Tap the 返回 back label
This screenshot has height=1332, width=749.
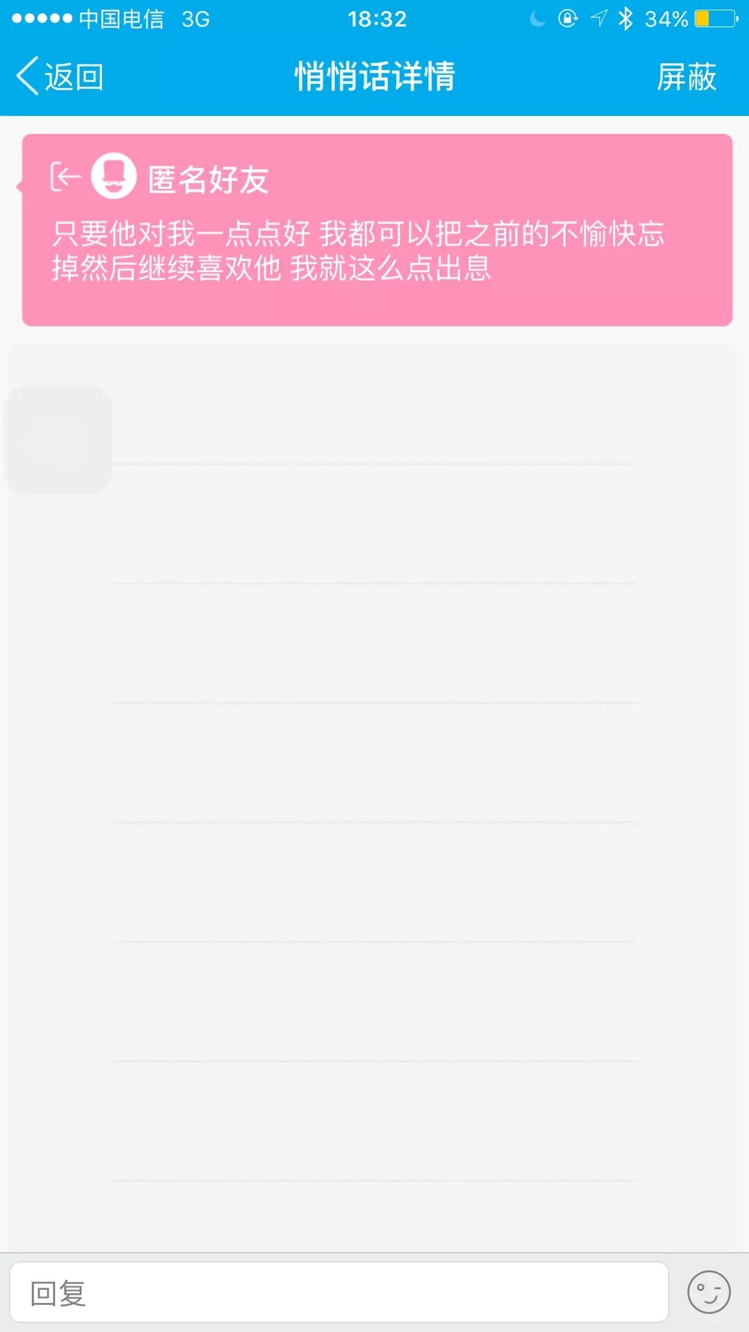coord(74,76)
